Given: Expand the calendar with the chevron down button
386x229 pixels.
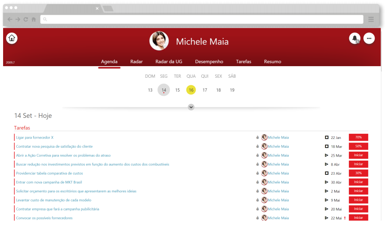Looking at the screenshot, I should pyautogui.click(x=191, y=107).
